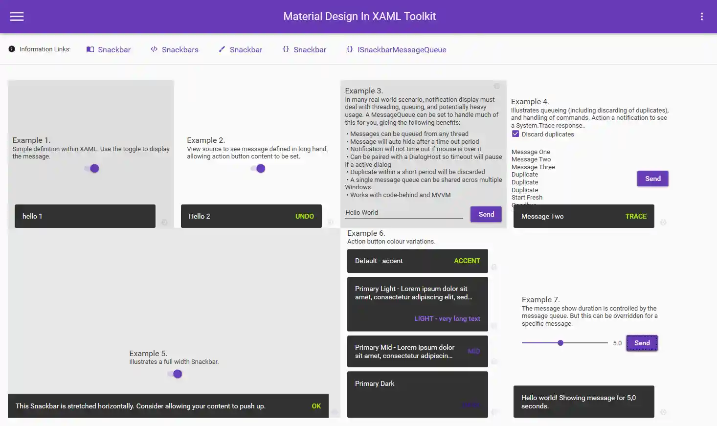Open the three-dot overflow menu
The width and height of the screenshot is (717, 426).
coord(701,17)
